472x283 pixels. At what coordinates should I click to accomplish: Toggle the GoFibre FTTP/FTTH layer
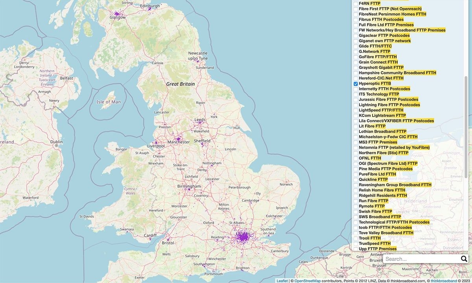[356, 57]
